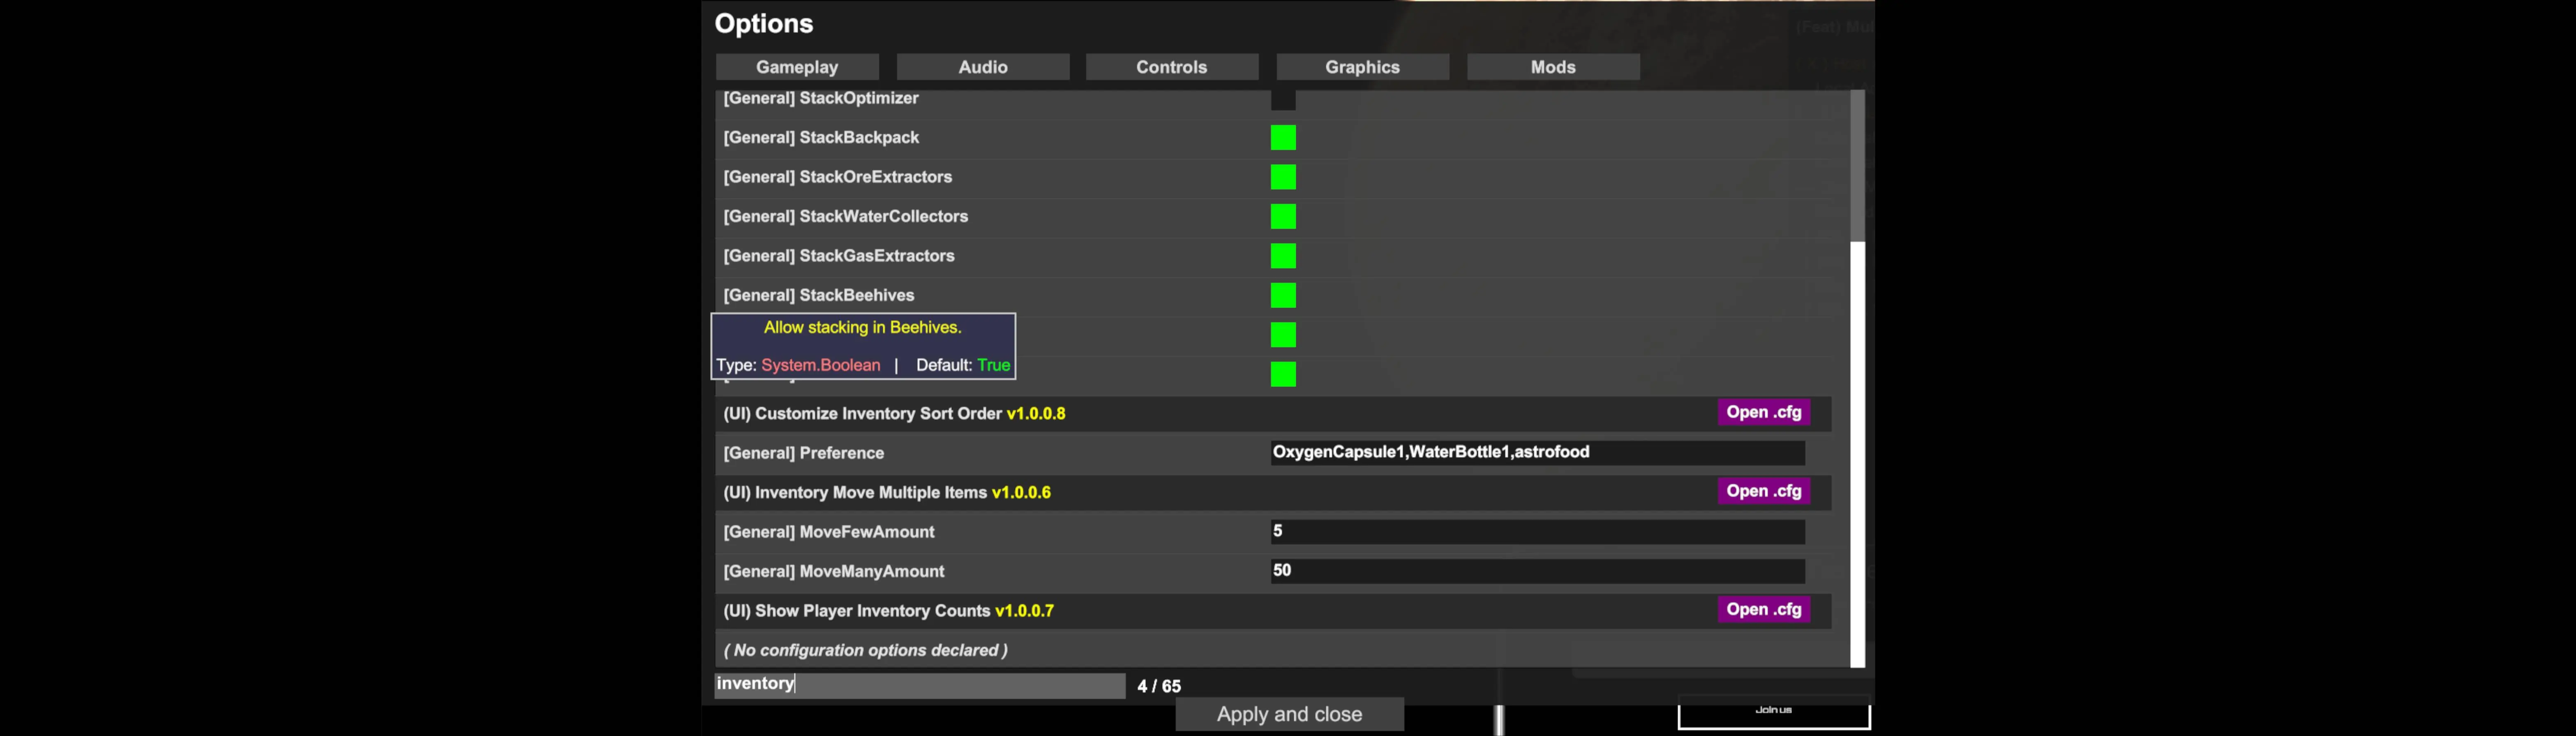Click the options list scrollbar
The image size is (2576, 736).
[1857, 378]
